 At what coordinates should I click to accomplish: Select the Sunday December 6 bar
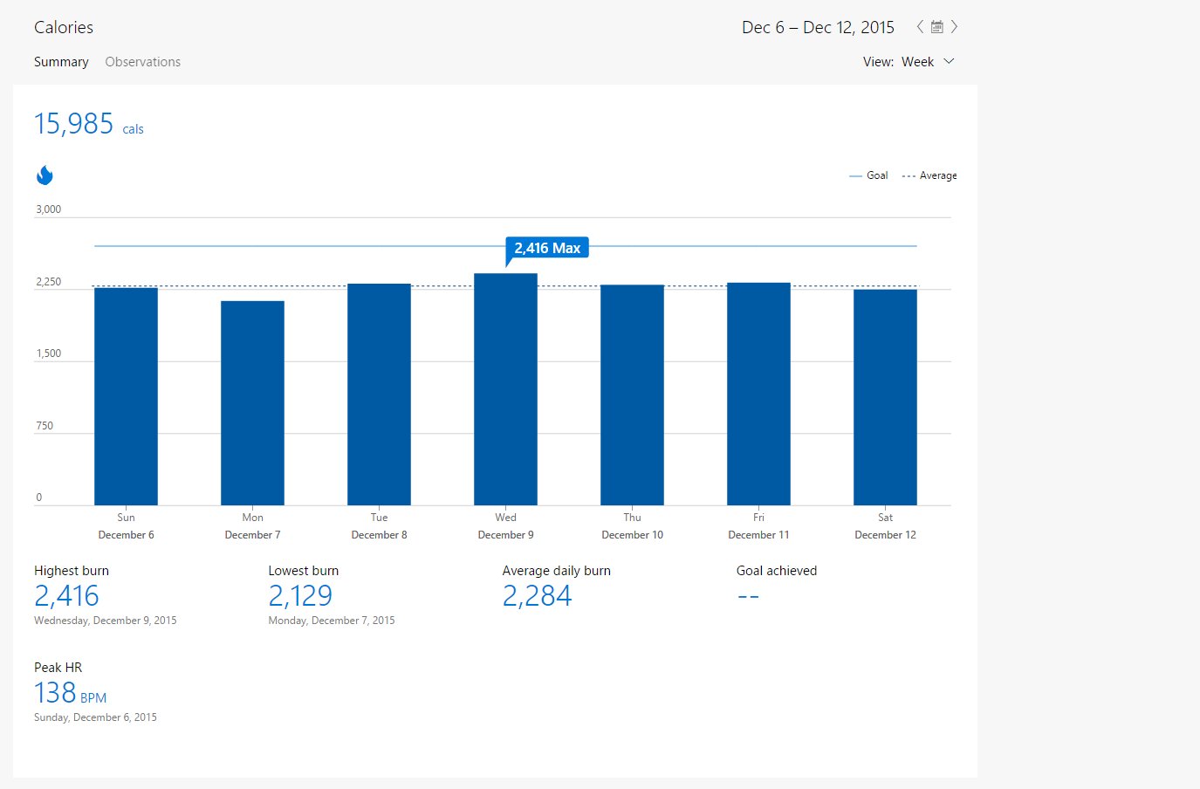coord(126,396)
